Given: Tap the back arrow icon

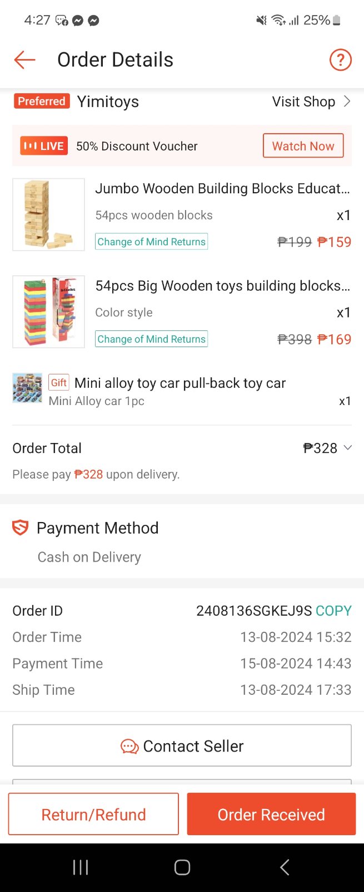Looking at the screenshot, I should pos(24,60).
